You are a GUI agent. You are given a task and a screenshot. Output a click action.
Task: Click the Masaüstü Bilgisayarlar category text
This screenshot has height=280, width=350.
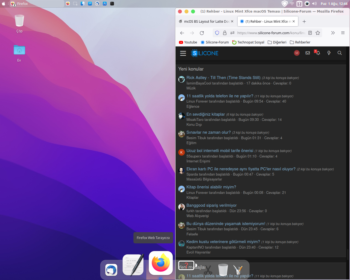coord(204,179)
